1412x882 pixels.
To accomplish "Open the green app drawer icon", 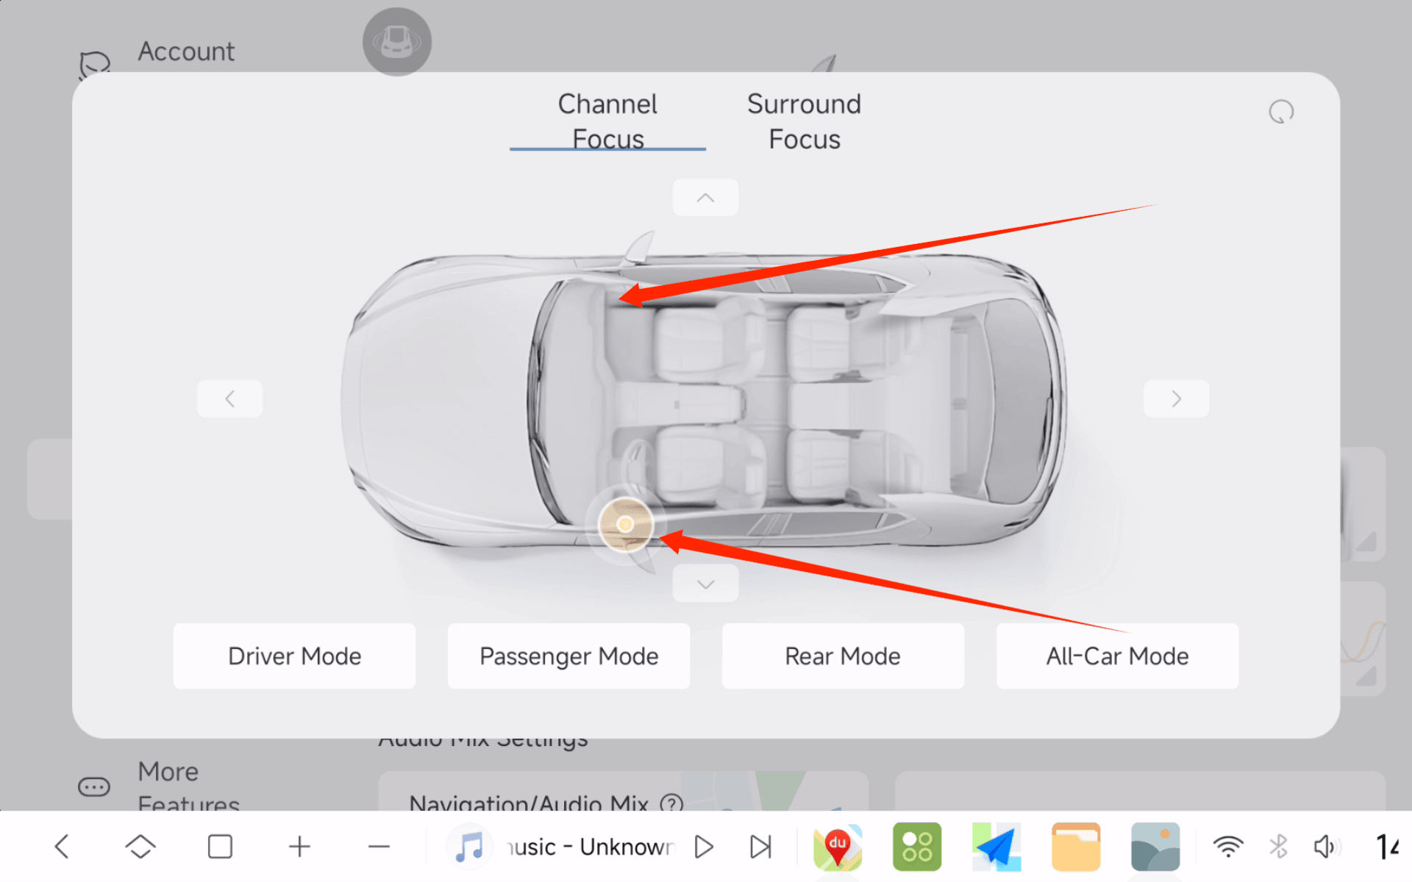I will click(916, 847).
